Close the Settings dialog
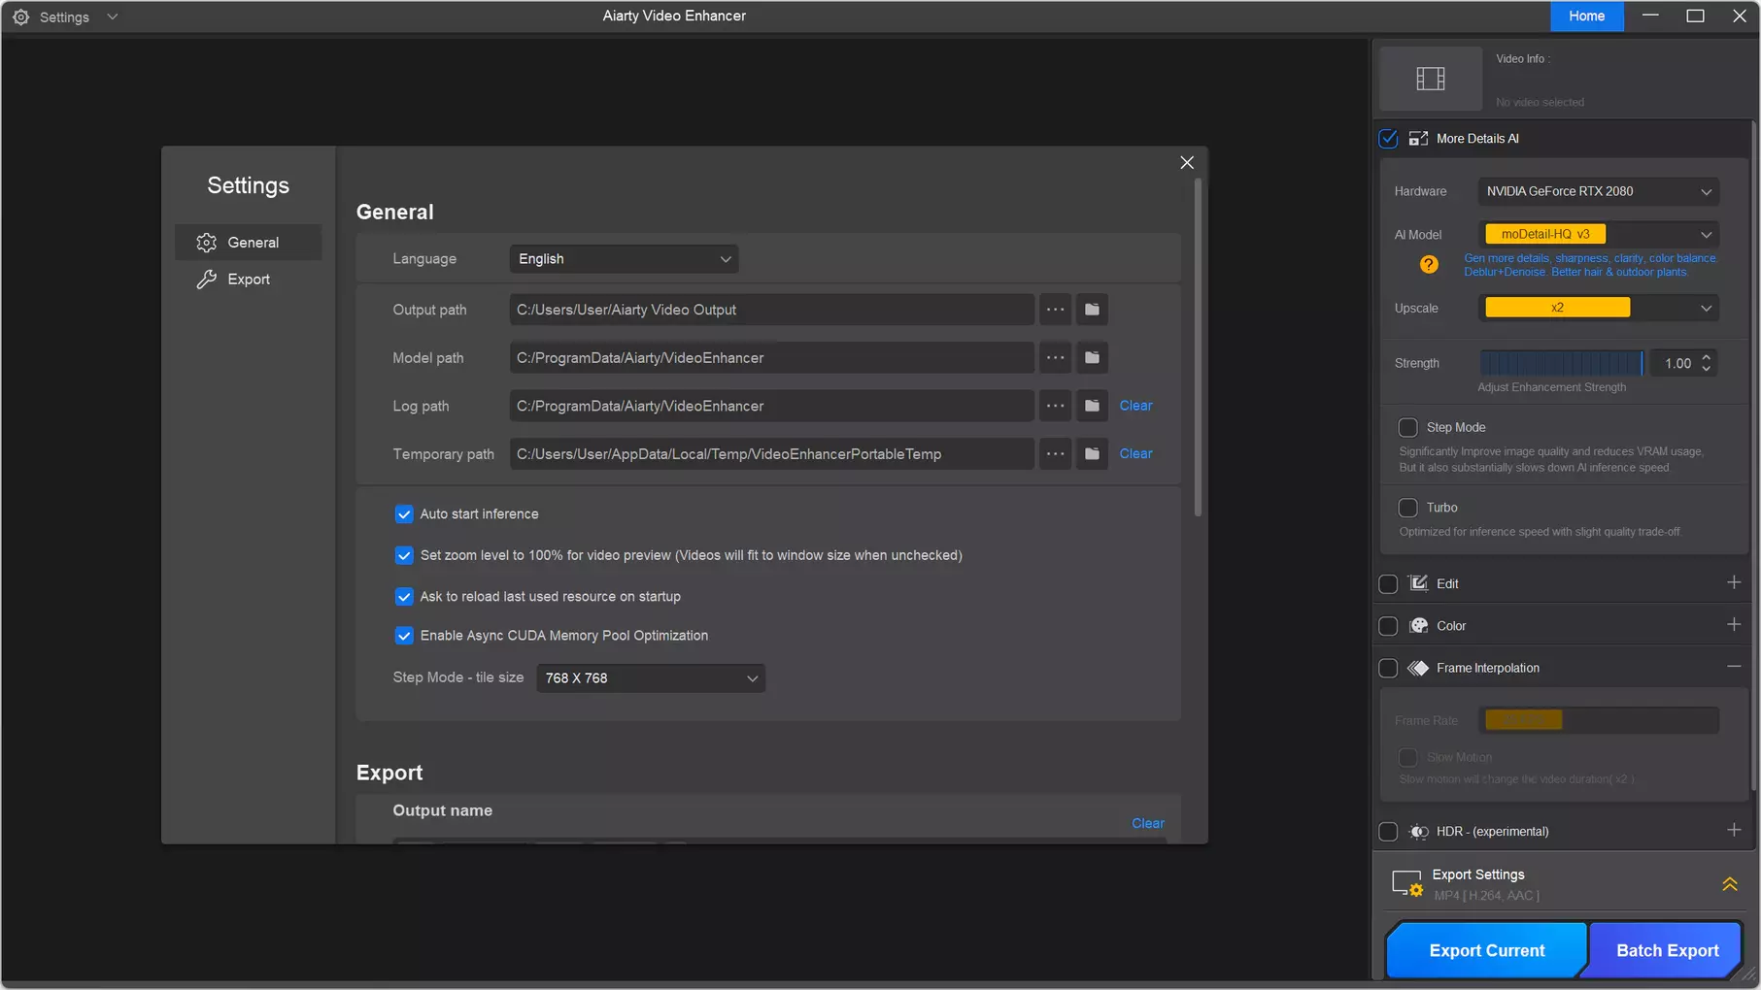Image resolution: width=1761 pixels, height=990 pixels. click(x=1186, y=162)
